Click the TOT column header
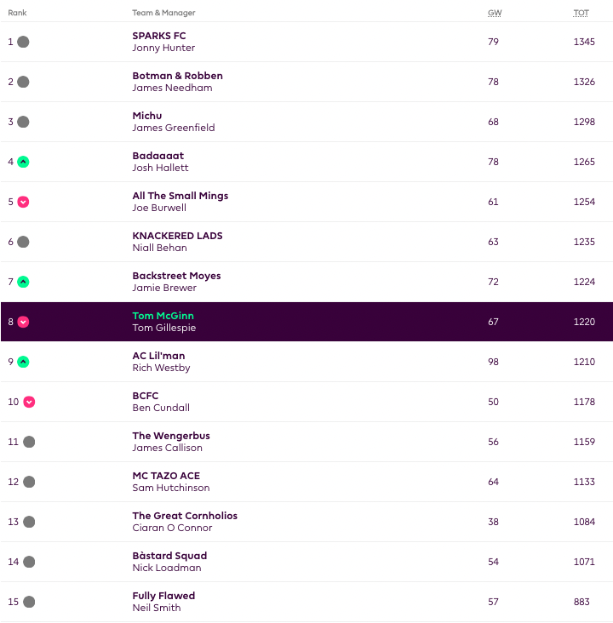 click(x=581, y=13)
